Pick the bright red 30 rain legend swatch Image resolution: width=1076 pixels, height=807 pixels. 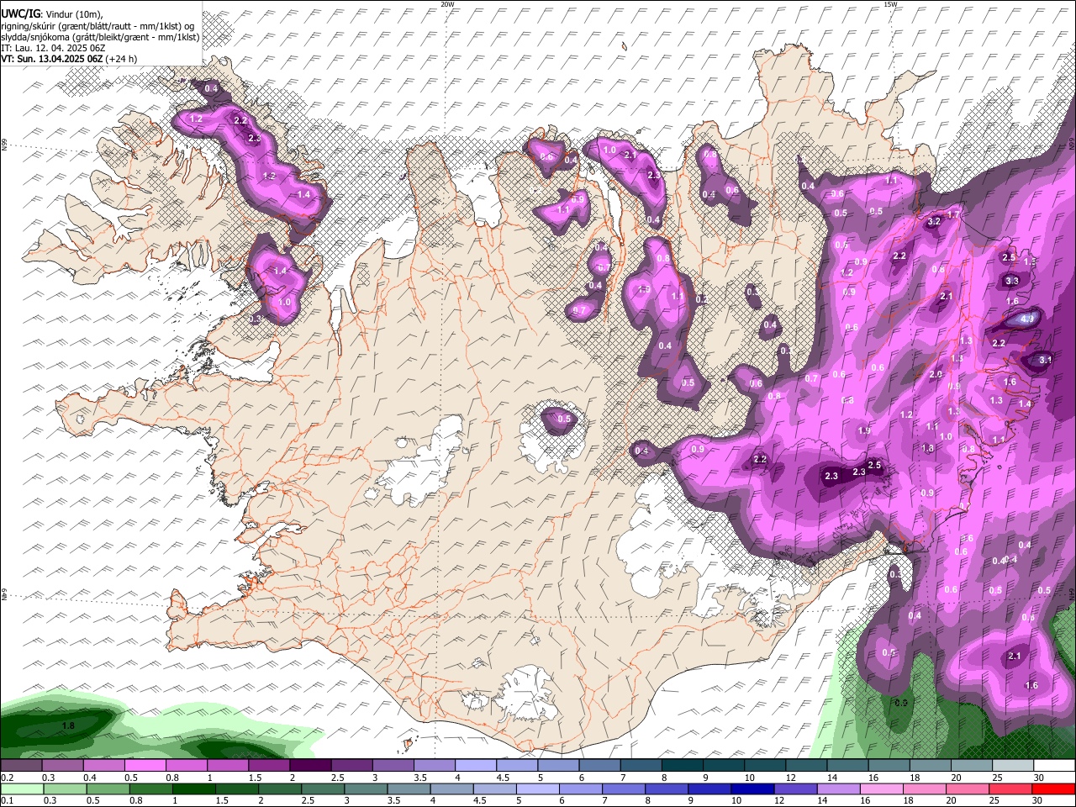pyautogui.click(x=1054, y=789)
